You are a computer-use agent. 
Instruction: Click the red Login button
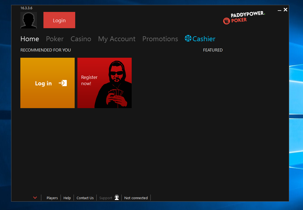pos(59,20)
